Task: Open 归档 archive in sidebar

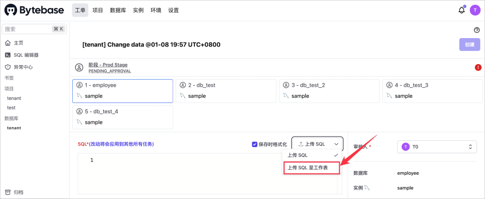Action: 18,192
